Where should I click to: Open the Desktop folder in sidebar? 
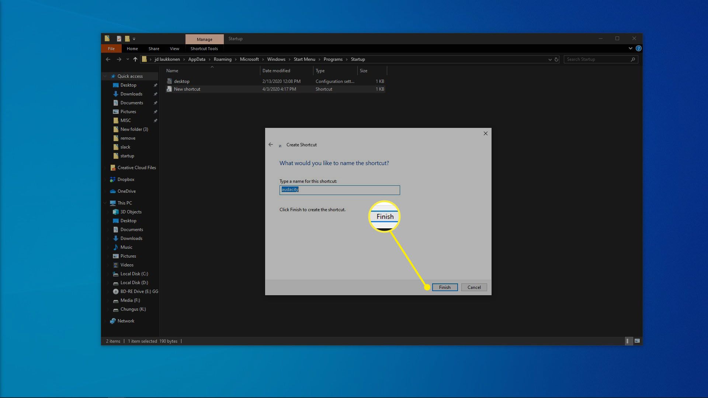[x=128, y=85]
